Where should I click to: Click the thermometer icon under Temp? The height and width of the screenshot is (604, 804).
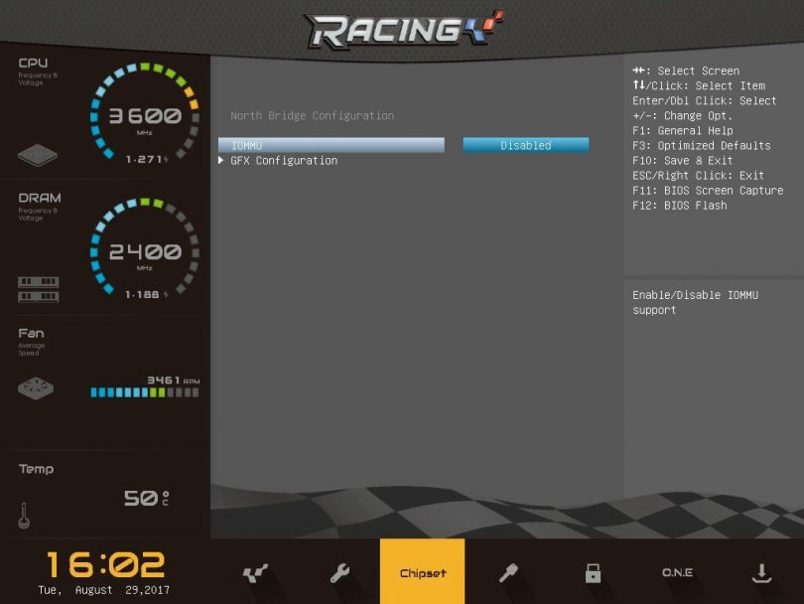point(24,515)
